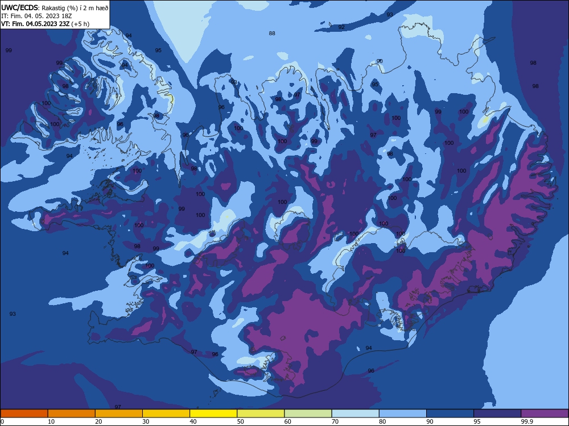Viewport: 569px width, 426px height.
Task: Click the legend tick label '99.9'
Action: pos(526,421)
